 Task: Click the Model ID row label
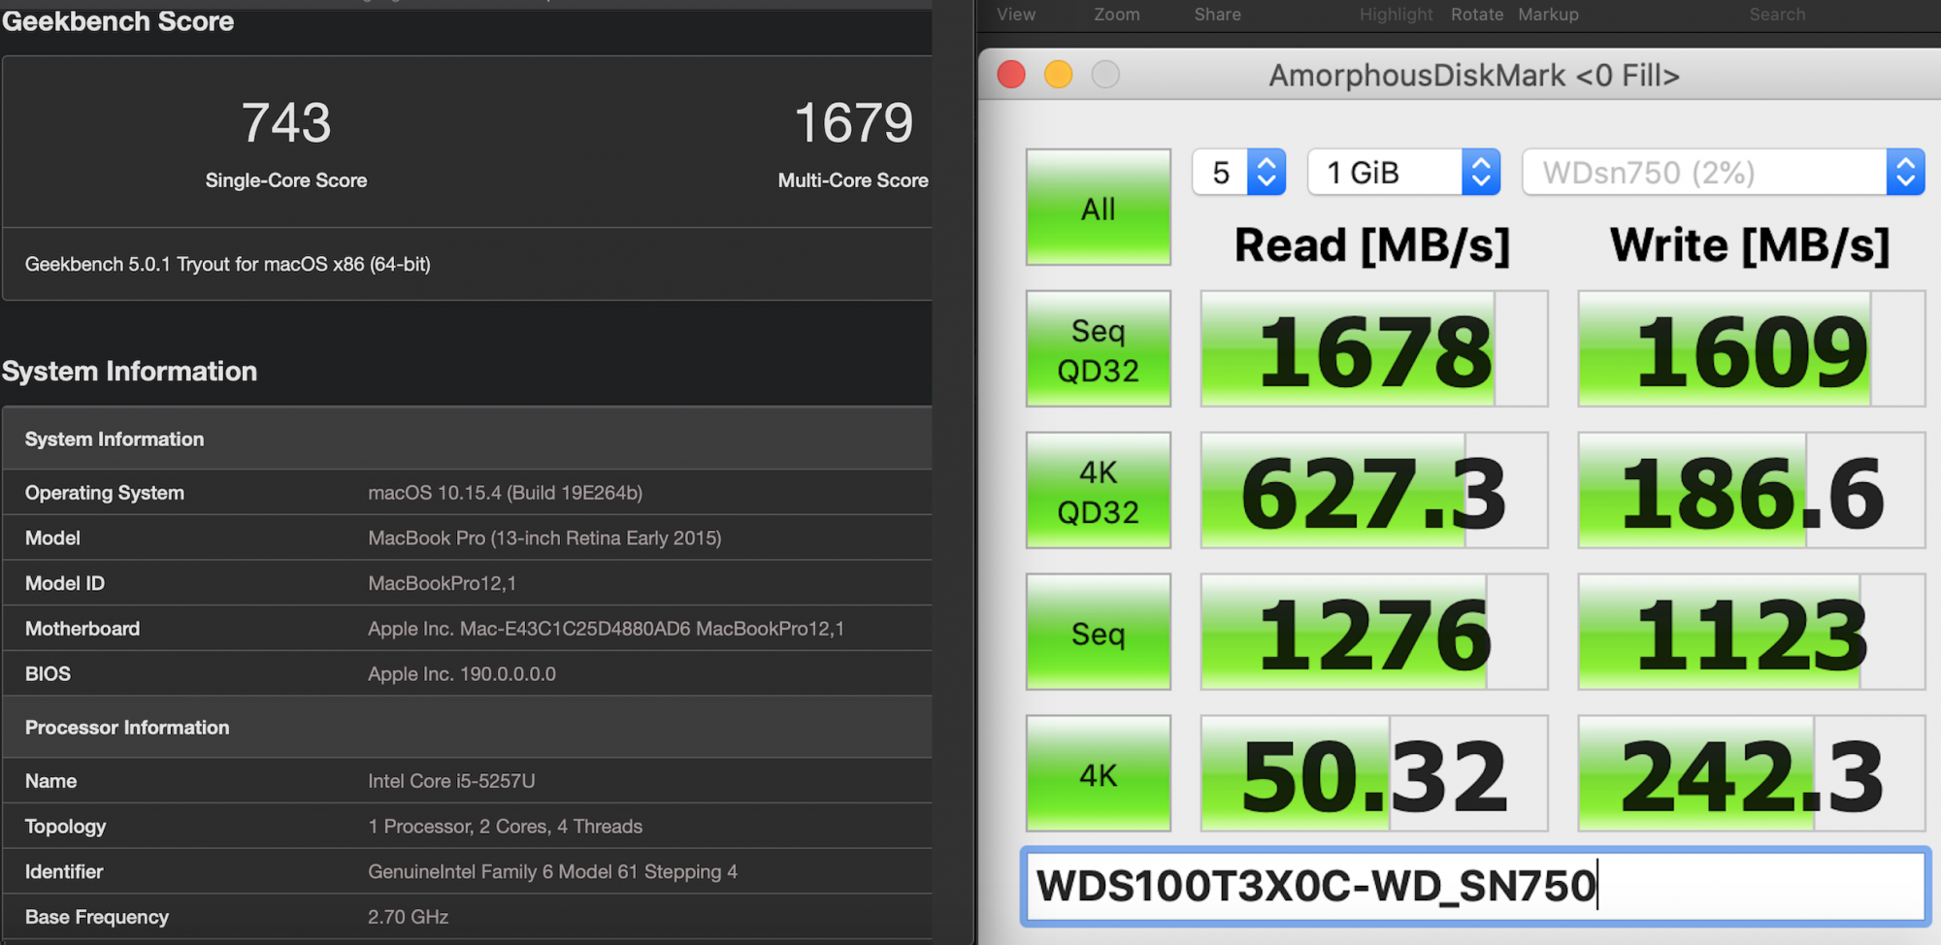point(65,583)
